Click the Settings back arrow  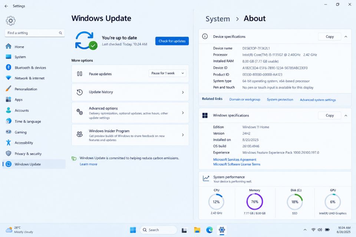6,6
